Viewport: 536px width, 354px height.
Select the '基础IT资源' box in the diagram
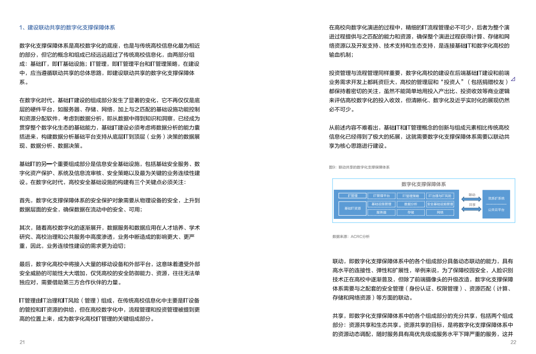tap(352, 208)
